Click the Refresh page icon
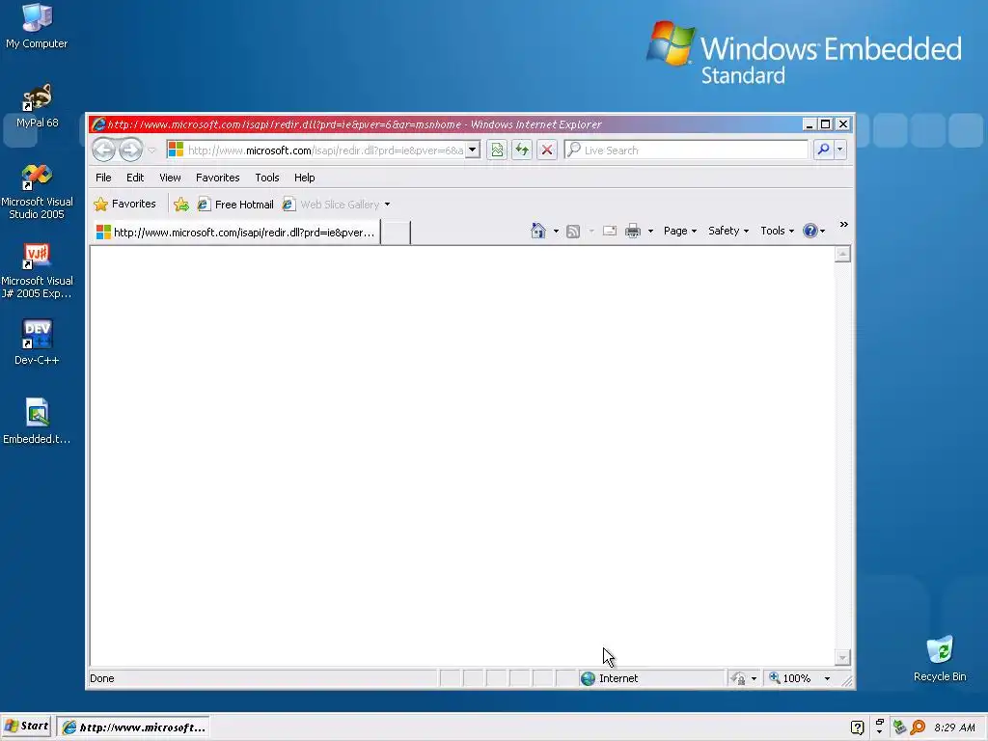 (x=522, y=150)
